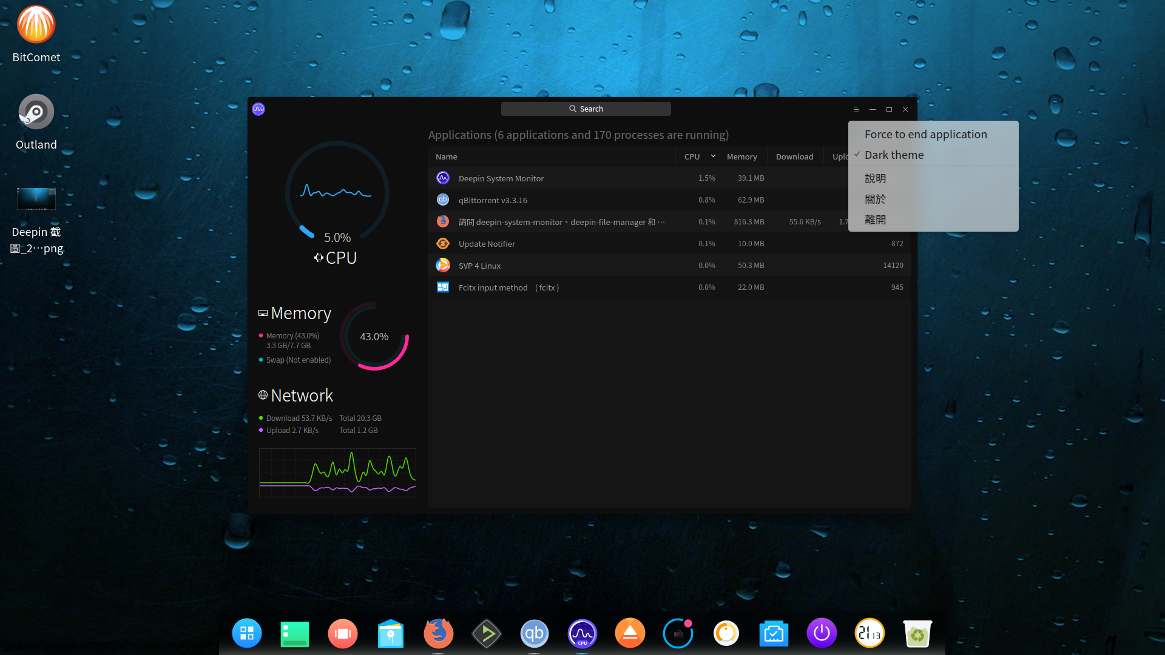Click the Memory indicator bullet in sidebar
The width and height of the screenshot is (1165, 655).
click(261, 335)
